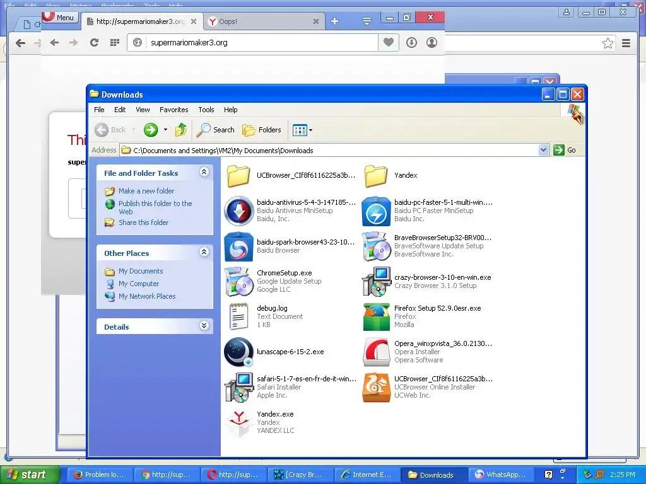646x484 pixels.
Task: Select the UCBrowser Online Installer icon
Action: point(376,388)
